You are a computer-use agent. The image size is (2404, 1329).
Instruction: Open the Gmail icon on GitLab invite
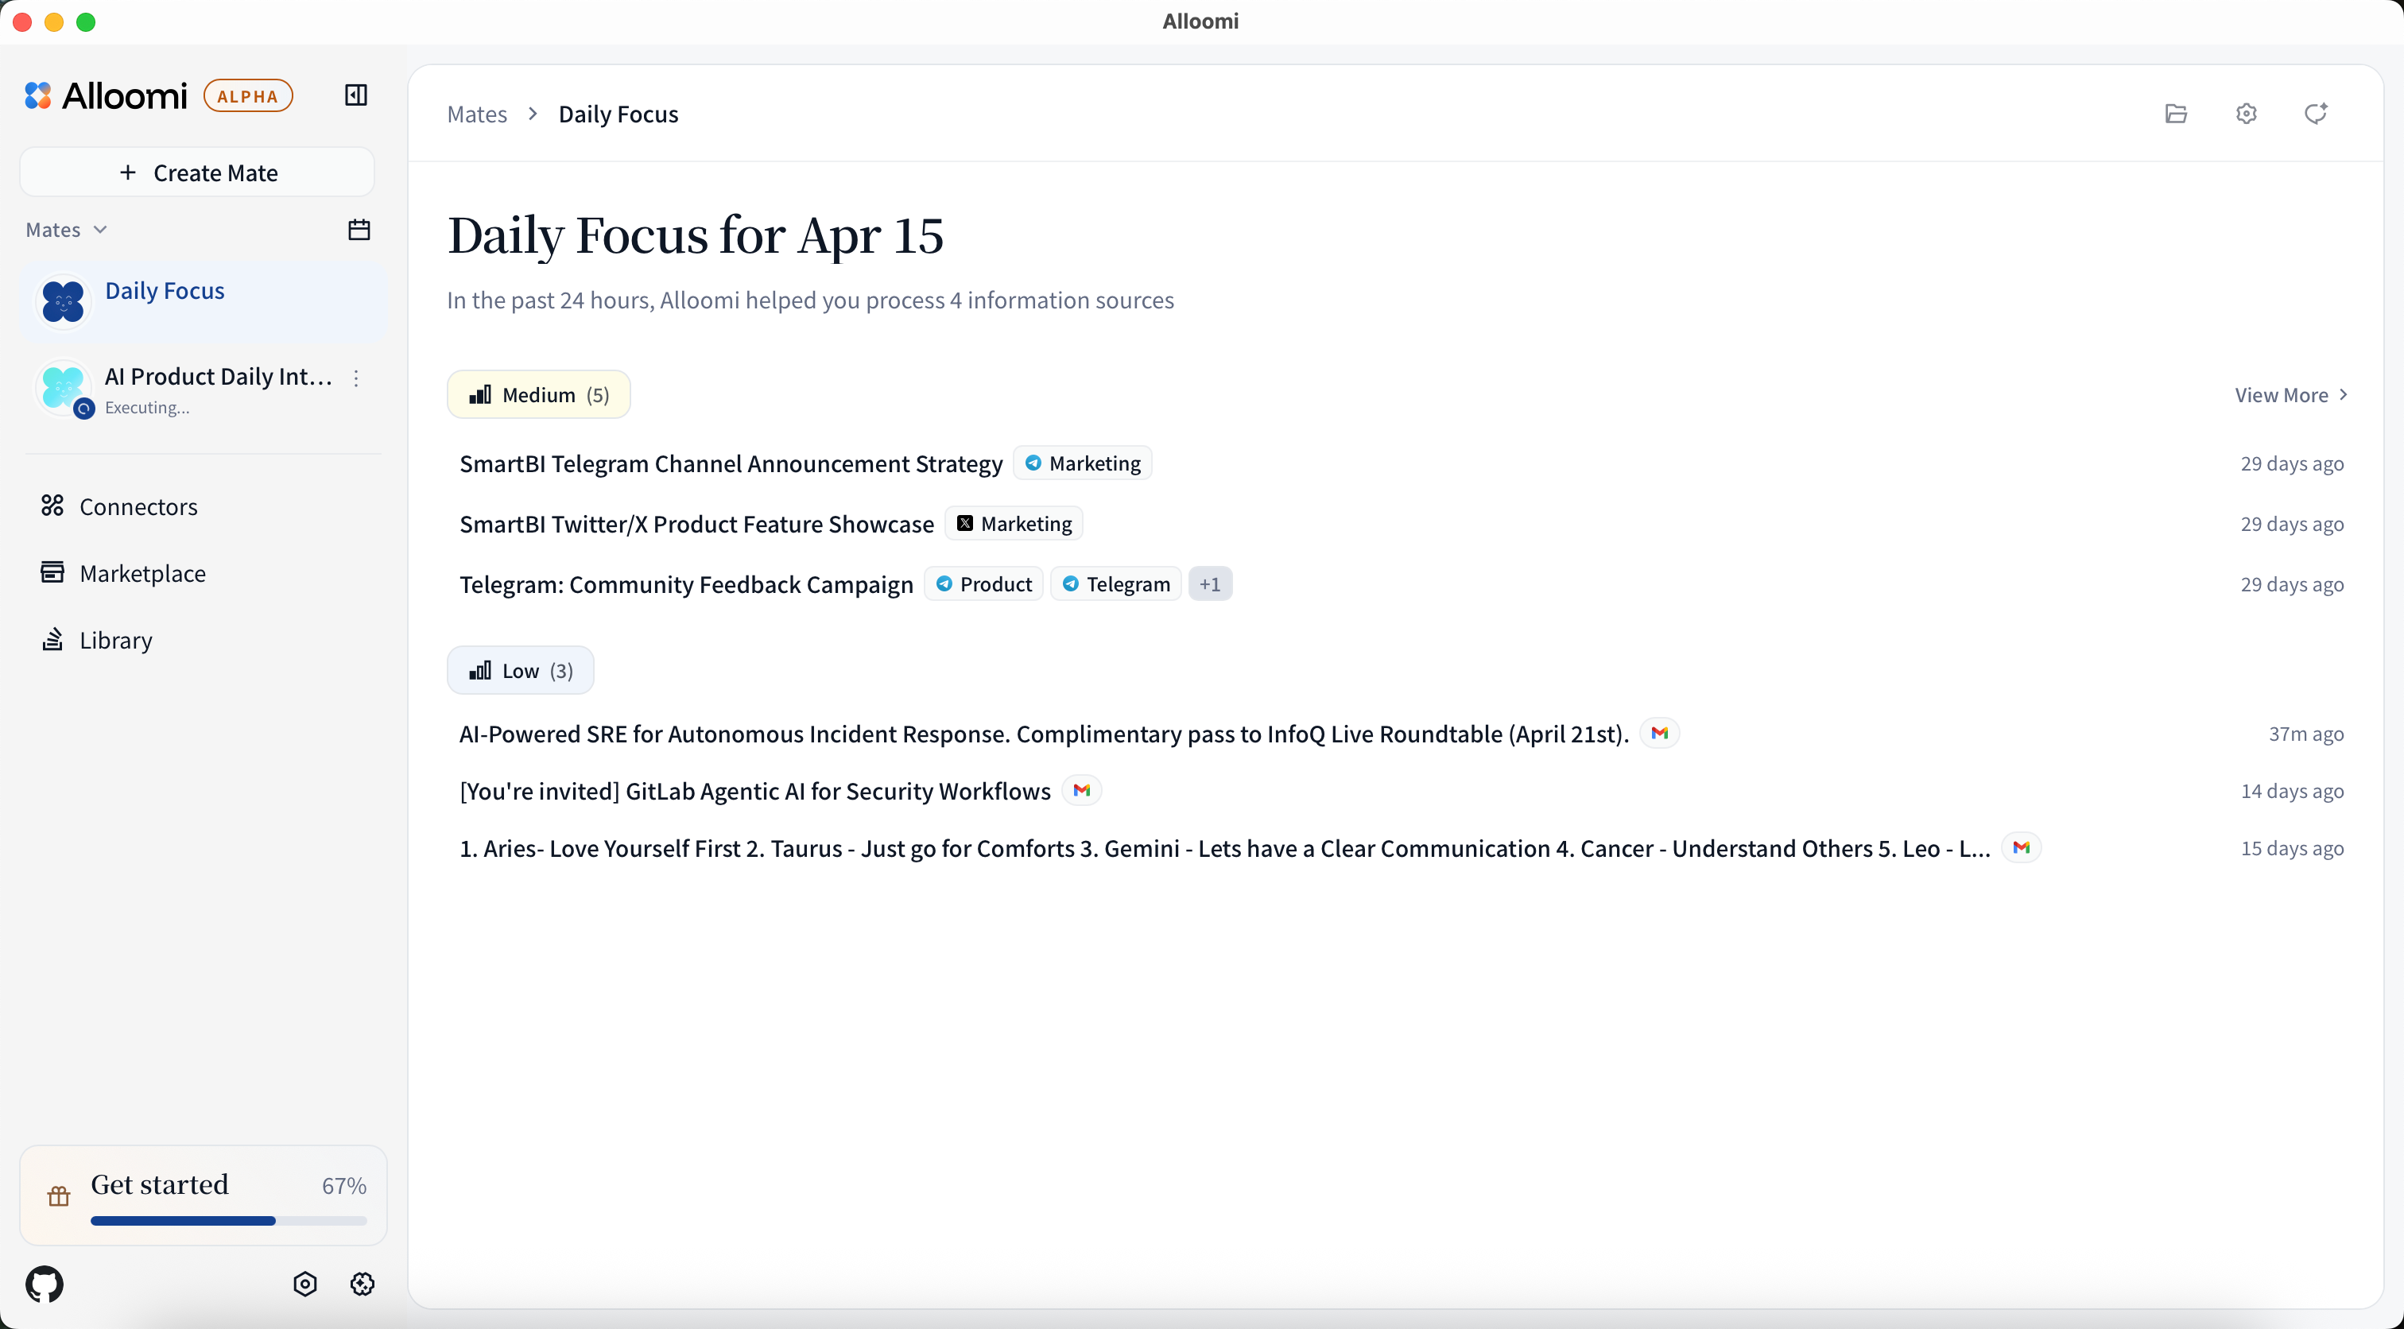[1082, 791]
